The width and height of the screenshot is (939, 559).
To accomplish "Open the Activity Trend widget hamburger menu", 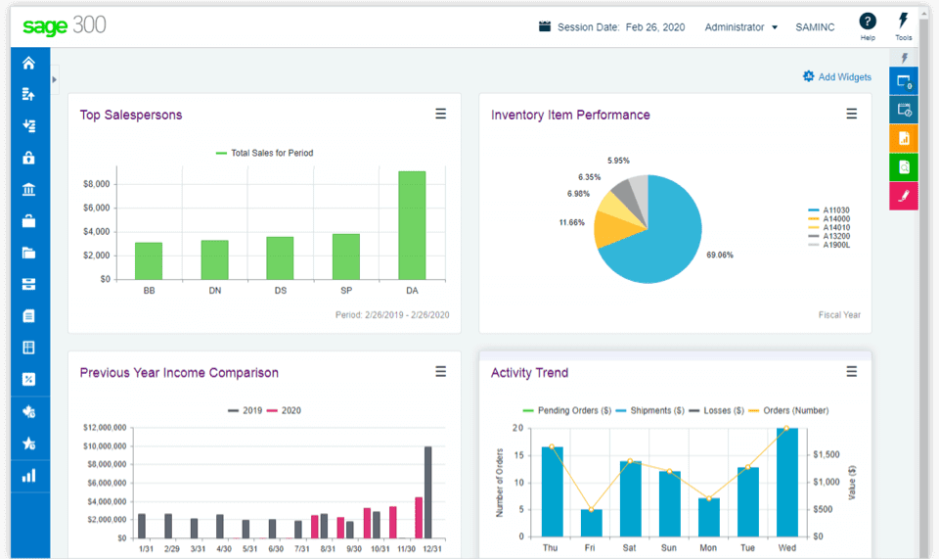I will coord(852,372).
